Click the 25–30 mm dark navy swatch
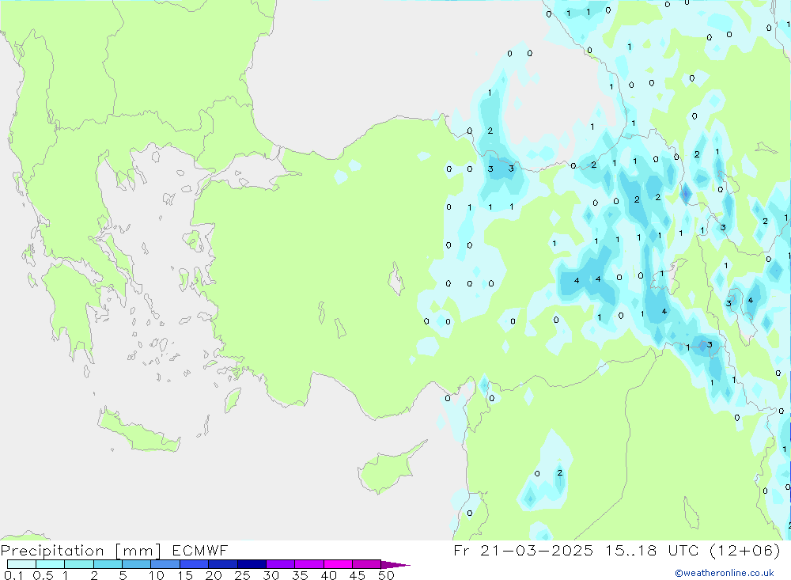Screen dimensions: 791x580 (x=252, y=564)
